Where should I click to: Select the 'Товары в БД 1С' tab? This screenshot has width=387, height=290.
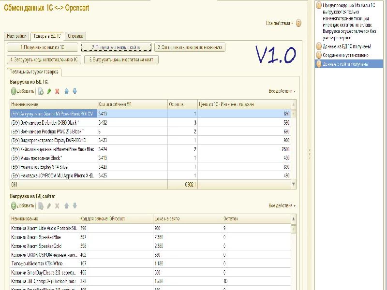coord(47,36)
